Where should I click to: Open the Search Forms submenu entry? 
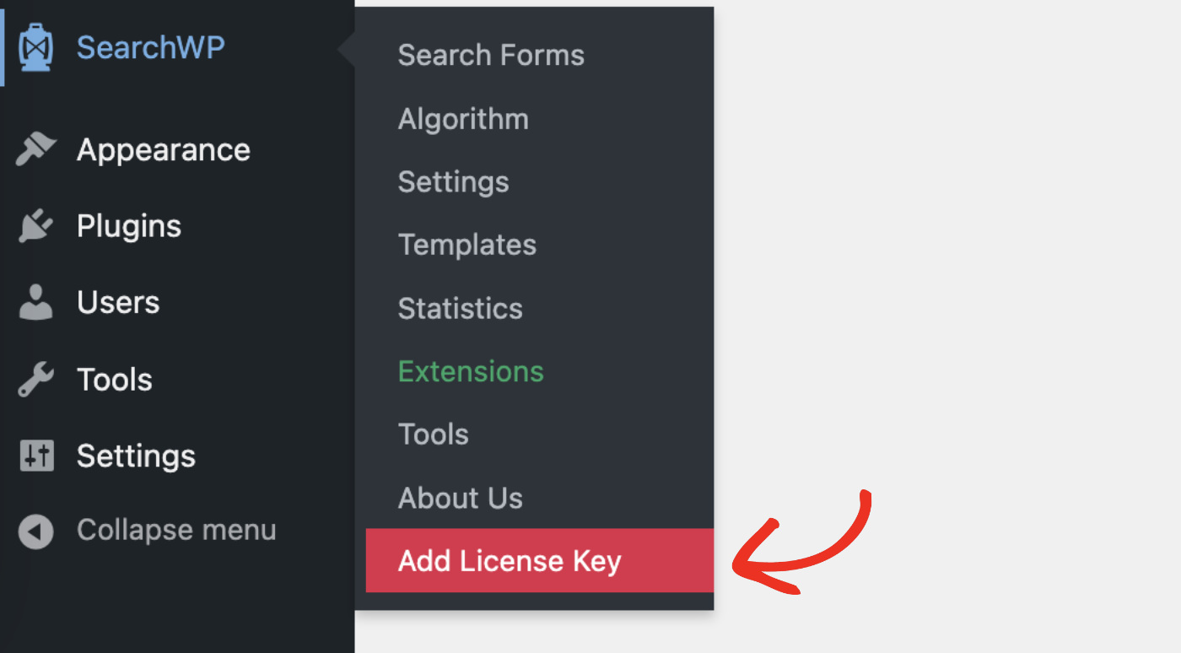[491, 55]
